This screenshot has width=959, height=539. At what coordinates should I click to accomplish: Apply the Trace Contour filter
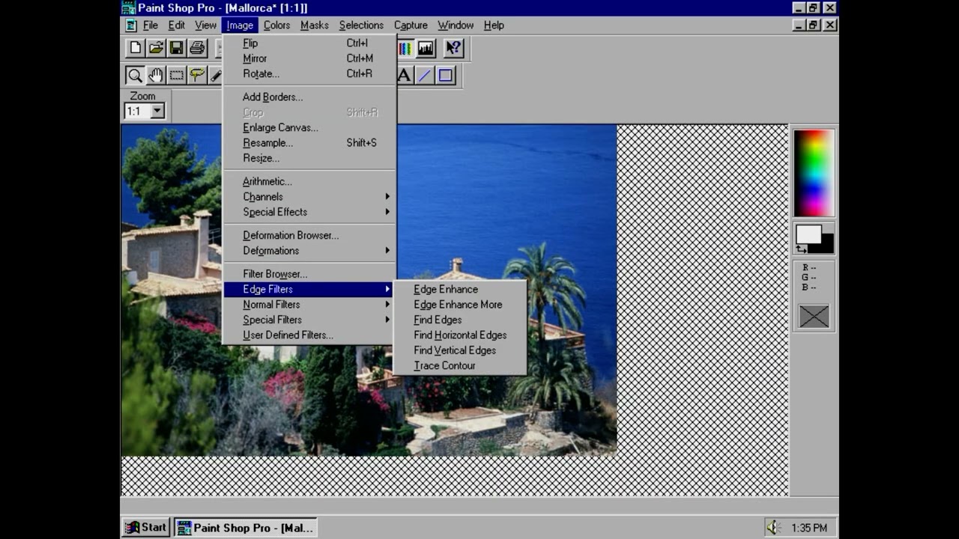(x=460, y=365)
